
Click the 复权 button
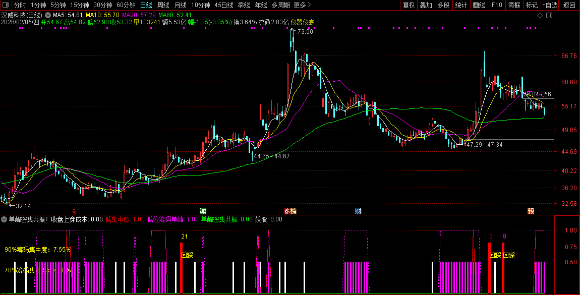pos(409,5)
